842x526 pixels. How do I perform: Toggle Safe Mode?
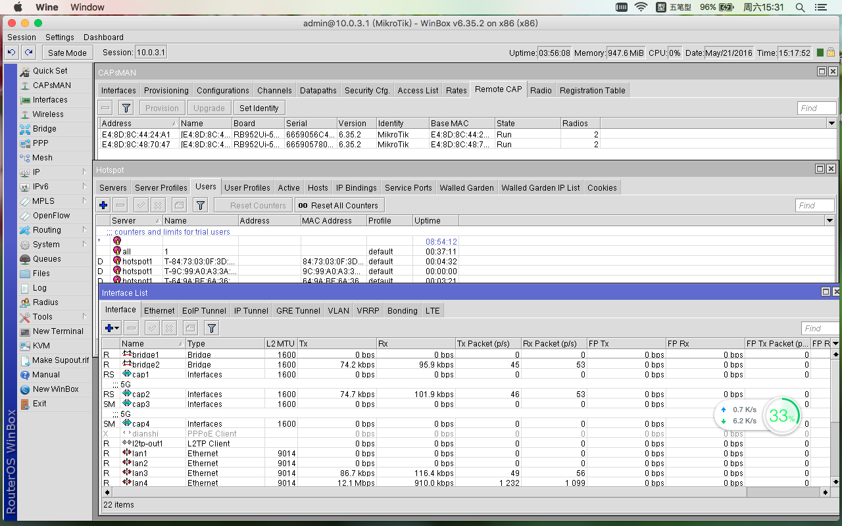pyautogui.click(x=67, y=53)
